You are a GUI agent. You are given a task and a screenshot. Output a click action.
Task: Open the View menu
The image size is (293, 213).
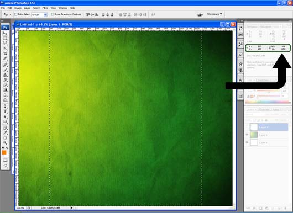(x=53, y=8)
